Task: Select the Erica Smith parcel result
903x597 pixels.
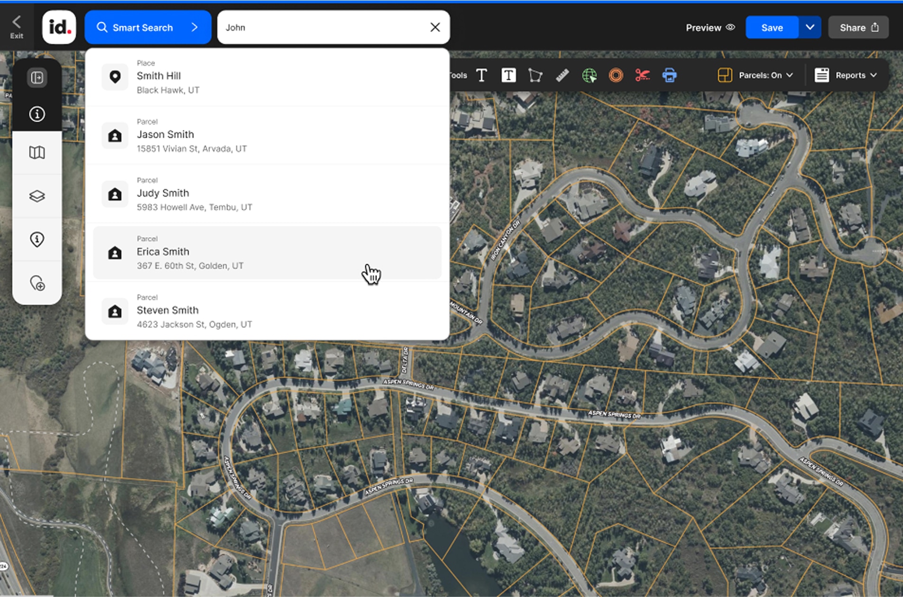Action: tap(267, 253)
